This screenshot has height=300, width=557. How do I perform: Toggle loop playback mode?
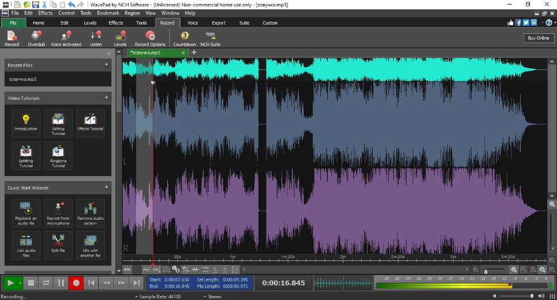[x=46, y=283]
